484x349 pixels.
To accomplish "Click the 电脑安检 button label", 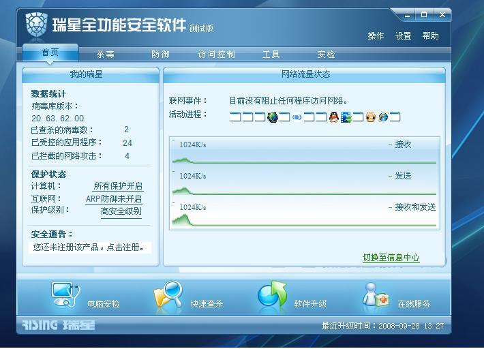I will point(104,304).
